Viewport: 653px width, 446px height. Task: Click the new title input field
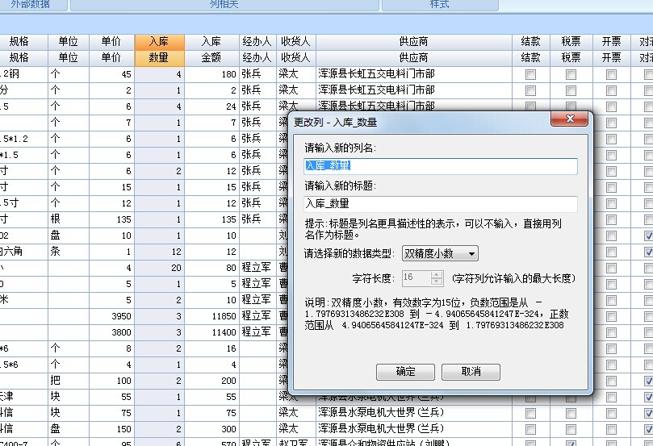[x=440, y=205]
